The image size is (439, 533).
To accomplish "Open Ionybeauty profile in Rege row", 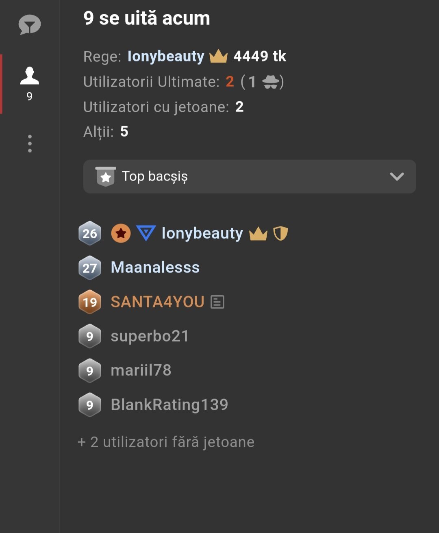I will [x=166, y=57].
